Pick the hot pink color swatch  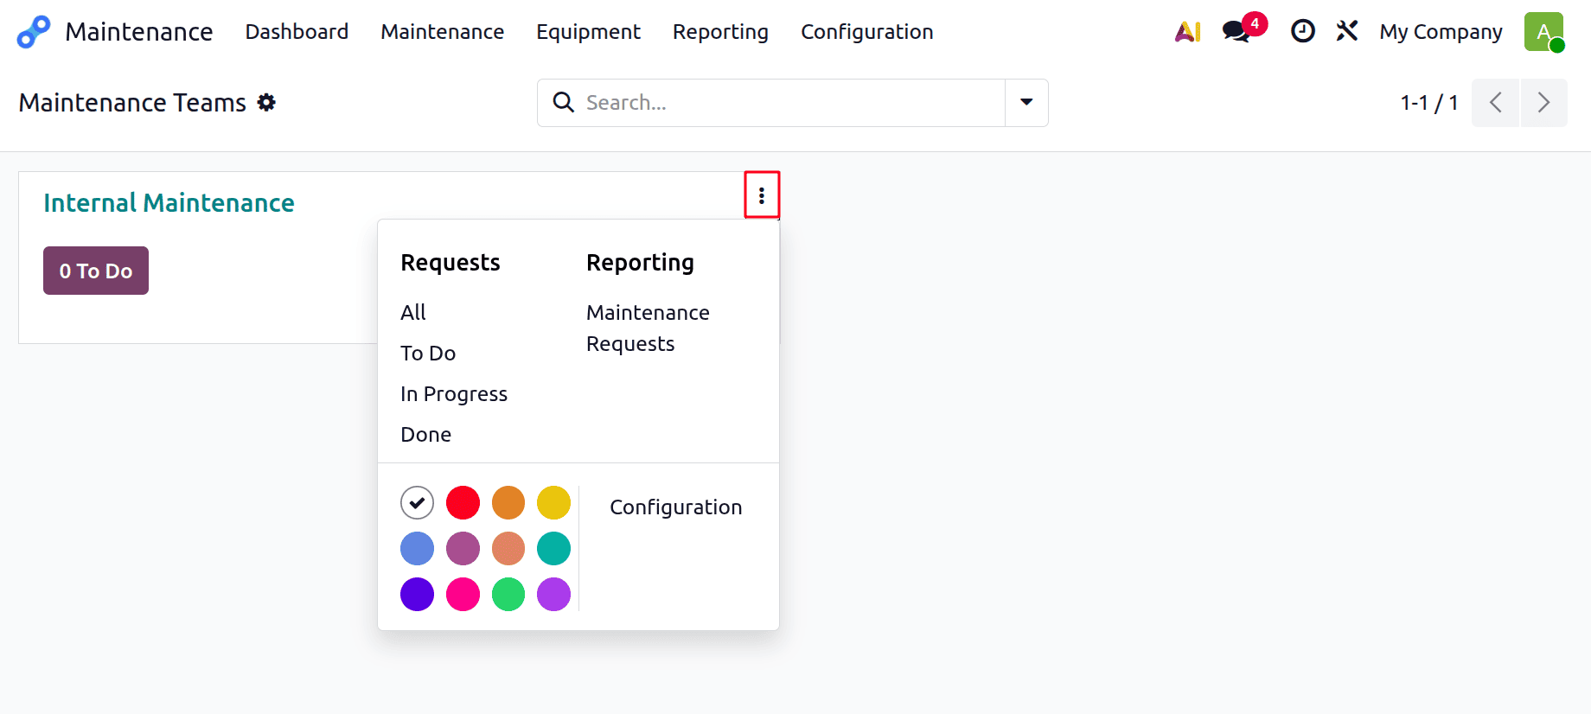[x=463, y=594]
